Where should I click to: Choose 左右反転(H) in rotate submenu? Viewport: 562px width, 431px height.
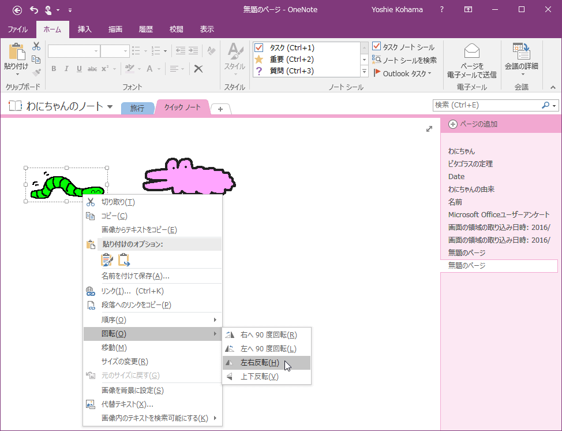tap(267, 363)
